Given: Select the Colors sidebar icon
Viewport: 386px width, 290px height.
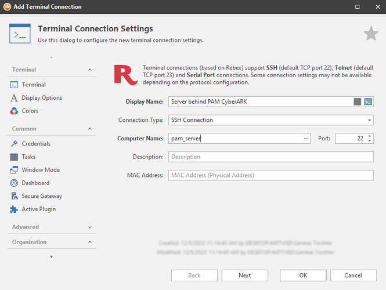Looking at the screenshot, I should click(15, 111).
